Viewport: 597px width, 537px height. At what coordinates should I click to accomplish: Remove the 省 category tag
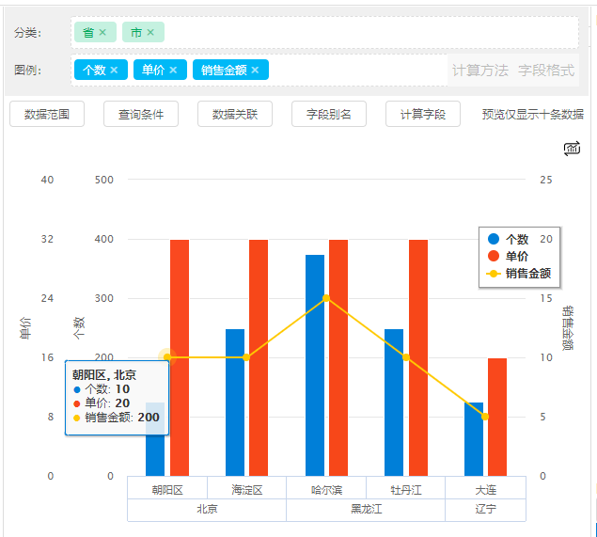coord(102,33)
